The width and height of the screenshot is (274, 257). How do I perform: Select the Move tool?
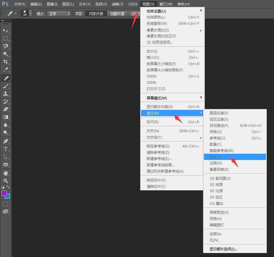[5, 30]
